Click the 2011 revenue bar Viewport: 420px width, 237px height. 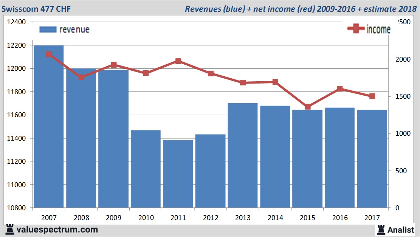coord(178,174)
